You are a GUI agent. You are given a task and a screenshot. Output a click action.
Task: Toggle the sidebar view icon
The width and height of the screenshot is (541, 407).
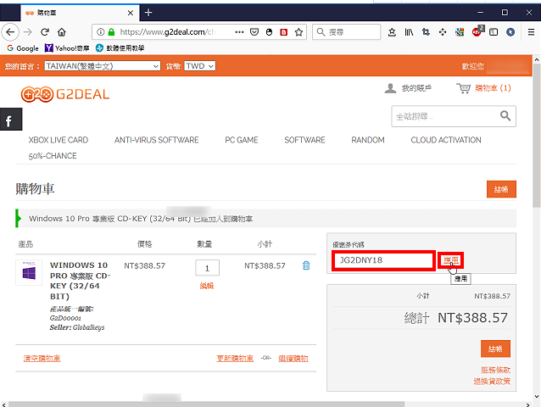tap(494, 32)
